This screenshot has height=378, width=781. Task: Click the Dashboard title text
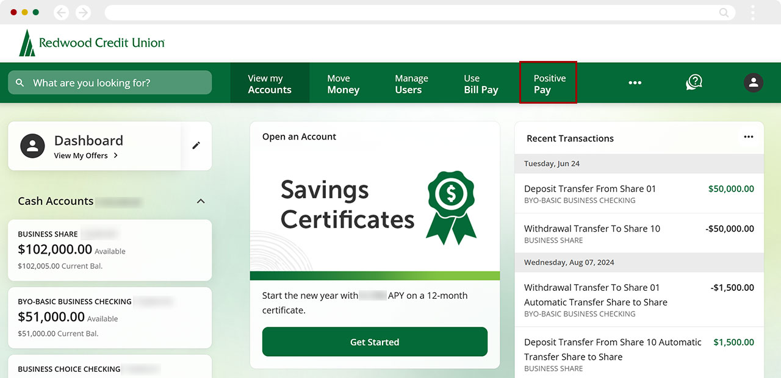click(x=88, y=140)
